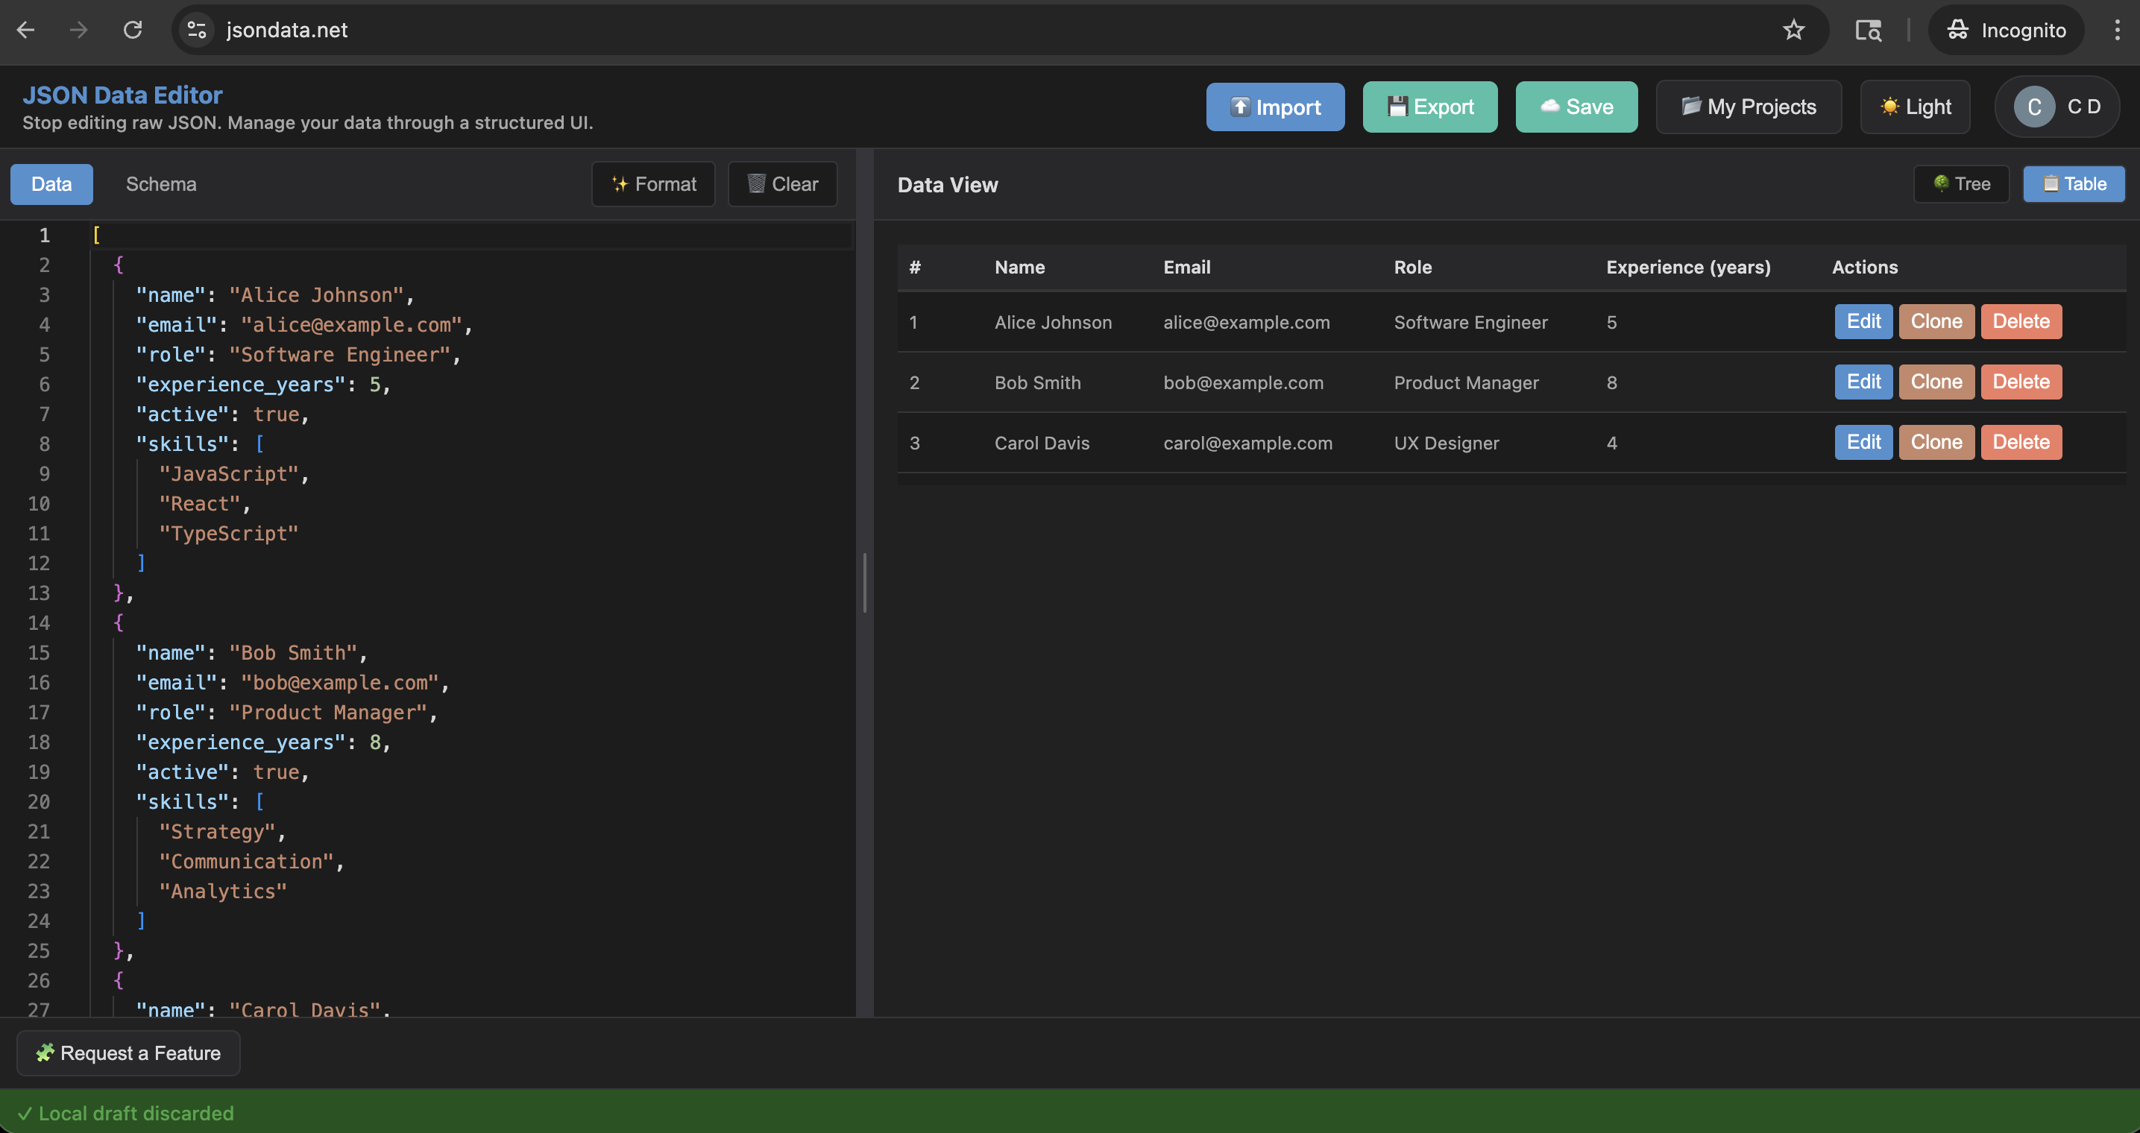The image size is (2140, 1133).
Task: Open the browser three-dot menu
Action: coord(2117,30)
